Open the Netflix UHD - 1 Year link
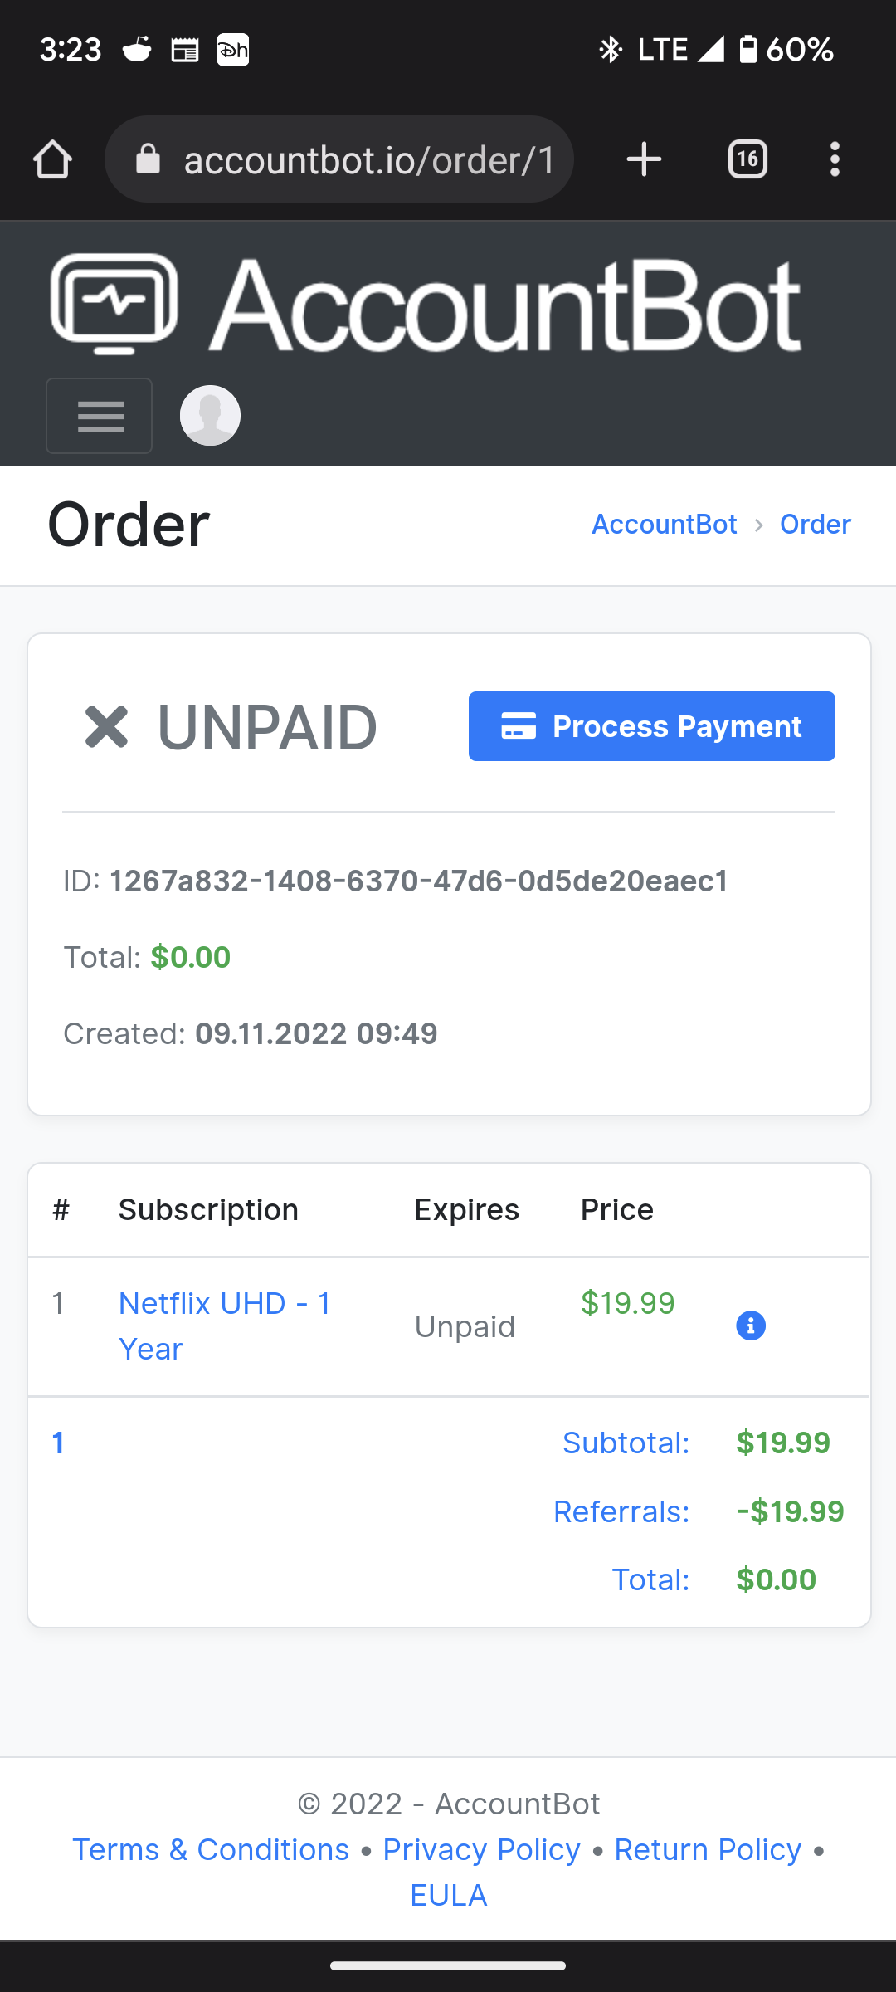The width and height of the screenshot is (896, 1992). tap(225, 1326)
